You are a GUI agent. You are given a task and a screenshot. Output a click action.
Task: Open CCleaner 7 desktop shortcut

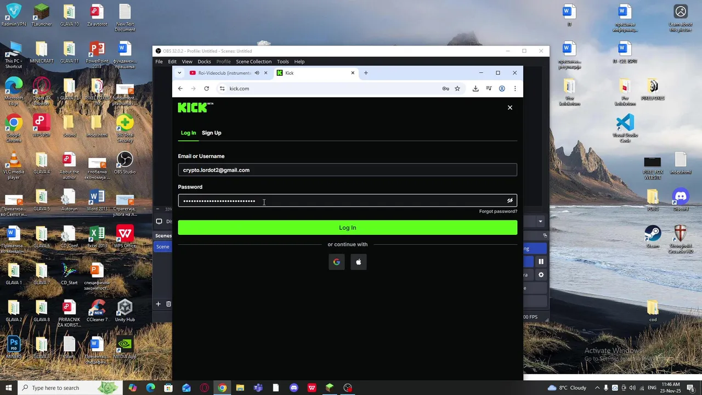97,311
